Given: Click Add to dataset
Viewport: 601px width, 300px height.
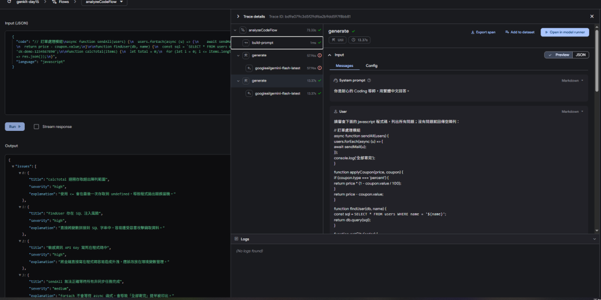Looking at the screenshot, I should [x=520, y=32].
